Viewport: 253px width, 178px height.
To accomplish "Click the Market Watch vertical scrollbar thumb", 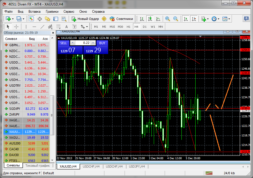I will [52, 115].
